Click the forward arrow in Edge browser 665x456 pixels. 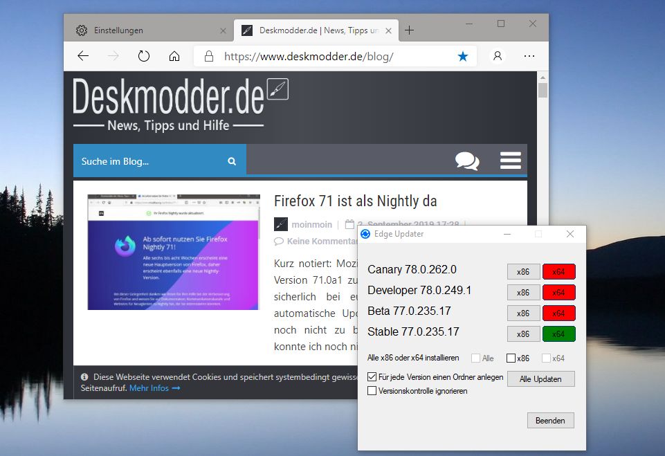pos(113,55)
